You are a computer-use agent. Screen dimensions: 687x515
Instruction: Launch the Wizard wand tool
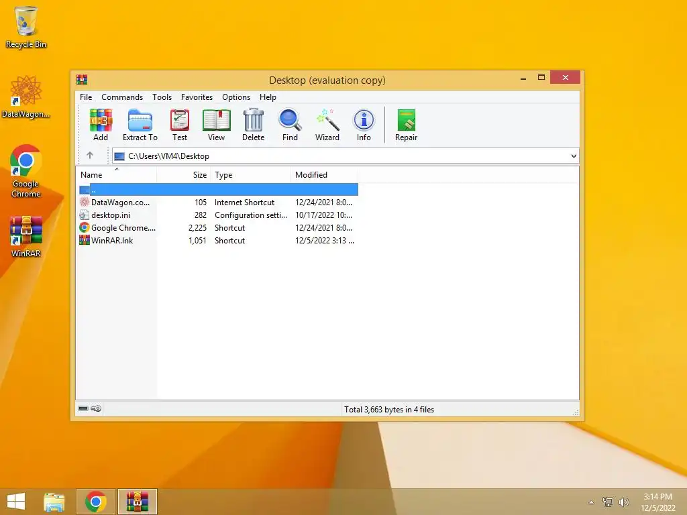(x=327, y=125)
